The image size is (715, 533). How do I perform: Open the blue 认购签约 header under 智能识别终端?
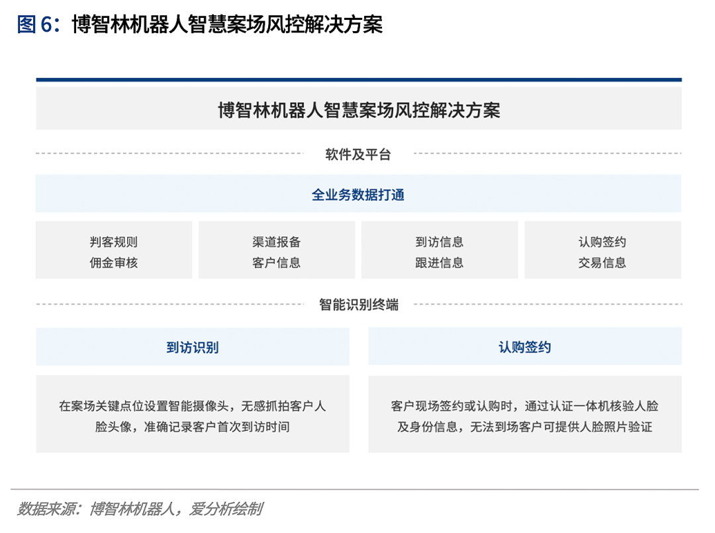click(x=525, y=347)
